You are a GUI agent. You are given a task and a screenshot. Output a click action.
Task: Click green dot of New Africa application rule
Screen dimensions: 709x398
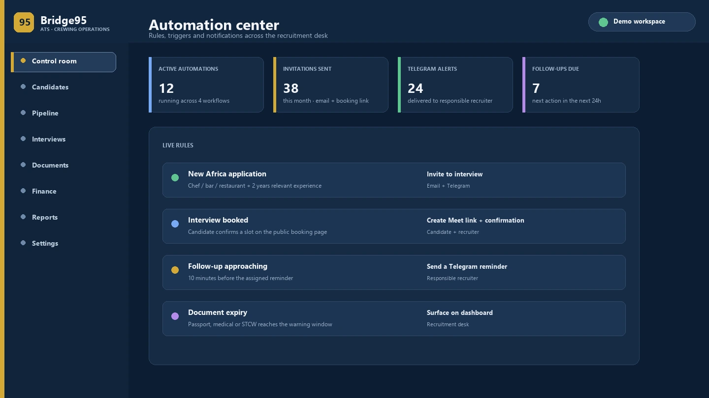[x=175, y=178]
